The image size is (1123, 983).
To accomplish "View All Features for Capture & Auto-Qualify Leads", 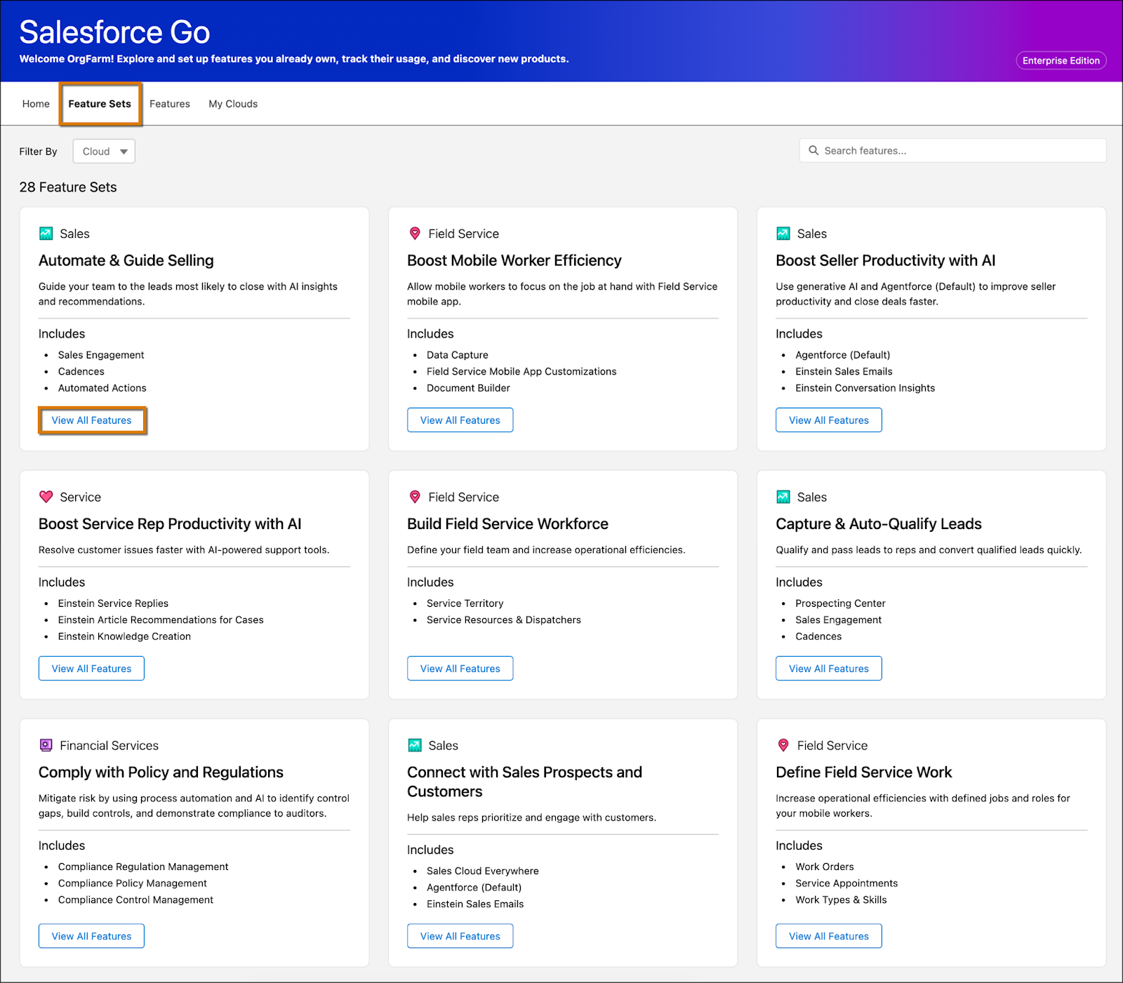I will [829, 669].
